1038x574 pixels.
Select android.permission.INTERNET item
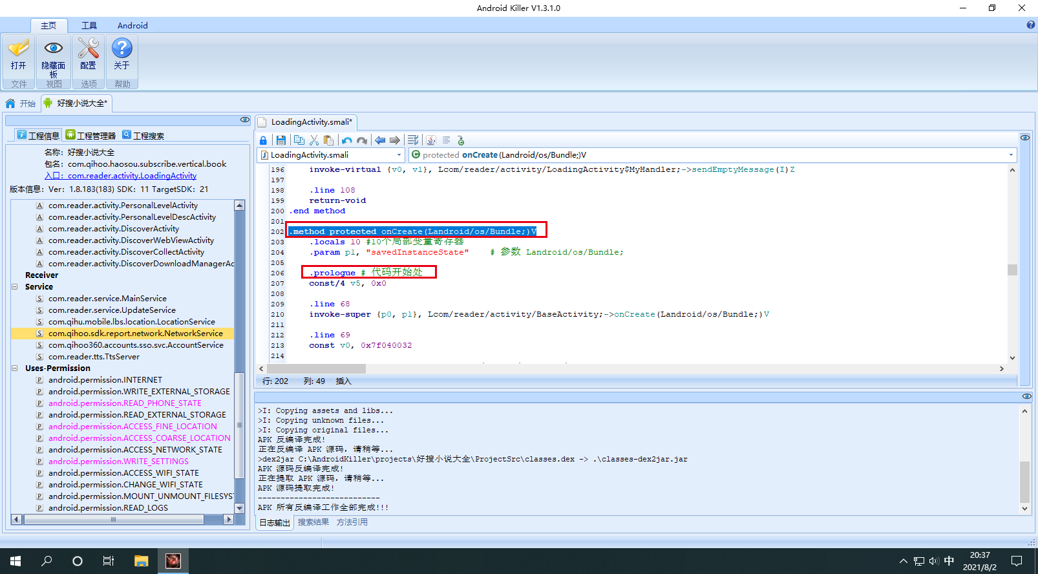pos(105,380)
